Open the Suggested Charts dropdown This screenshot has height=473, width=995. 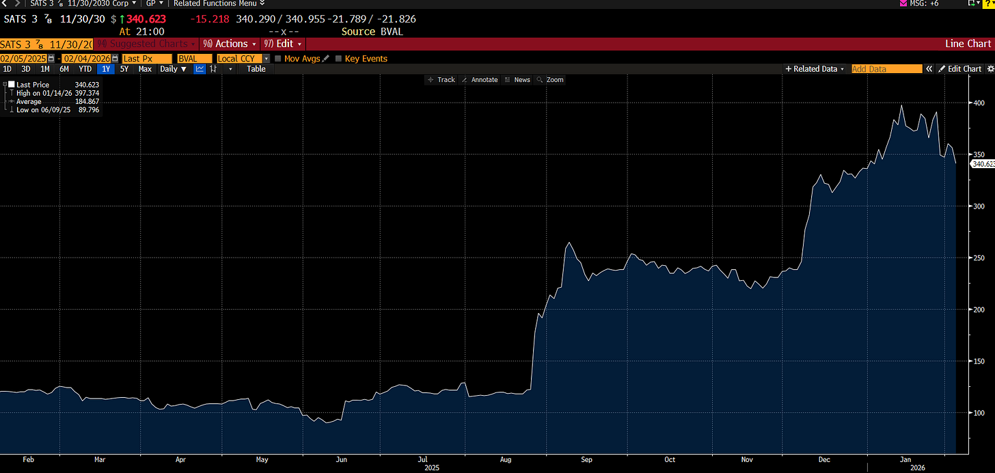[147, 44]
